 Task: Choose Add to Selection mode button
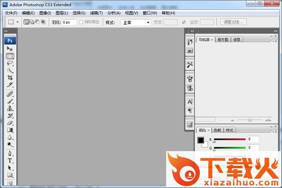(x=32, y=22)
